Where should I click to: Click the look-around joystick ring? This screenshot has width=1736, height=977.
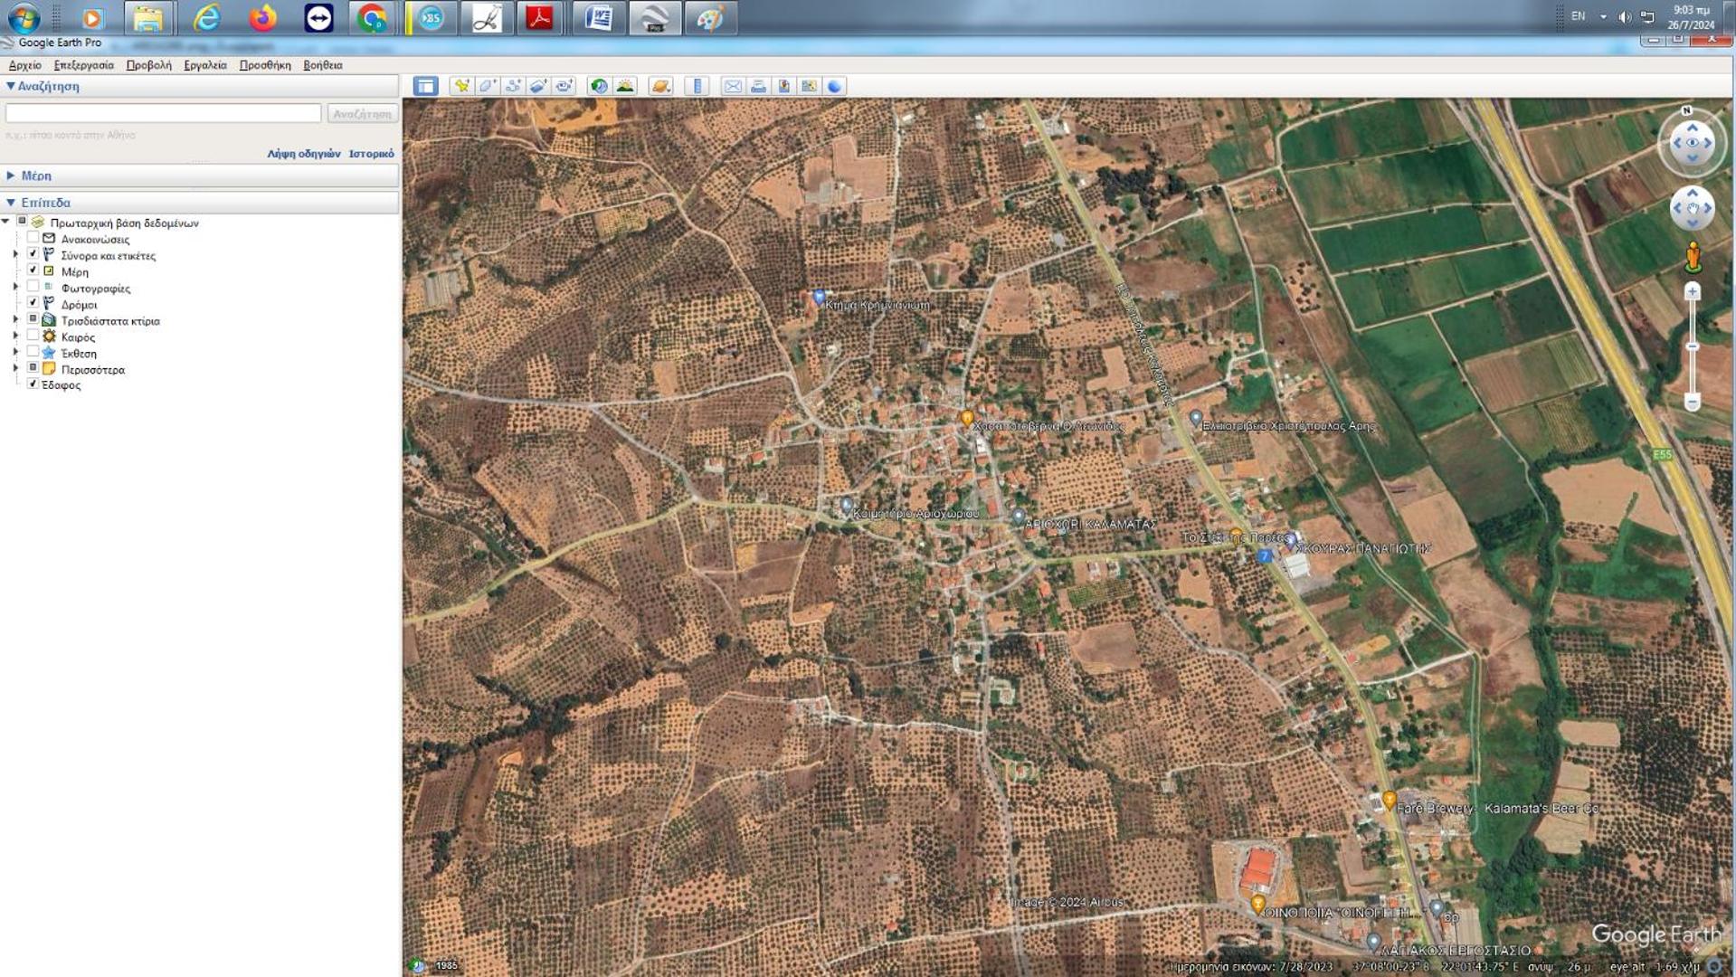point(1692,143)
